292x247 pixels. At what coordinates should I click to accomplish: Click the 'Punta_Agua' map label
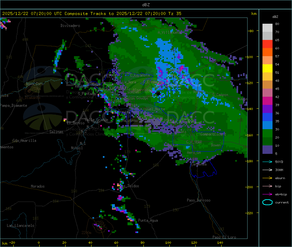pyautogui.click(x=148, y=220)
